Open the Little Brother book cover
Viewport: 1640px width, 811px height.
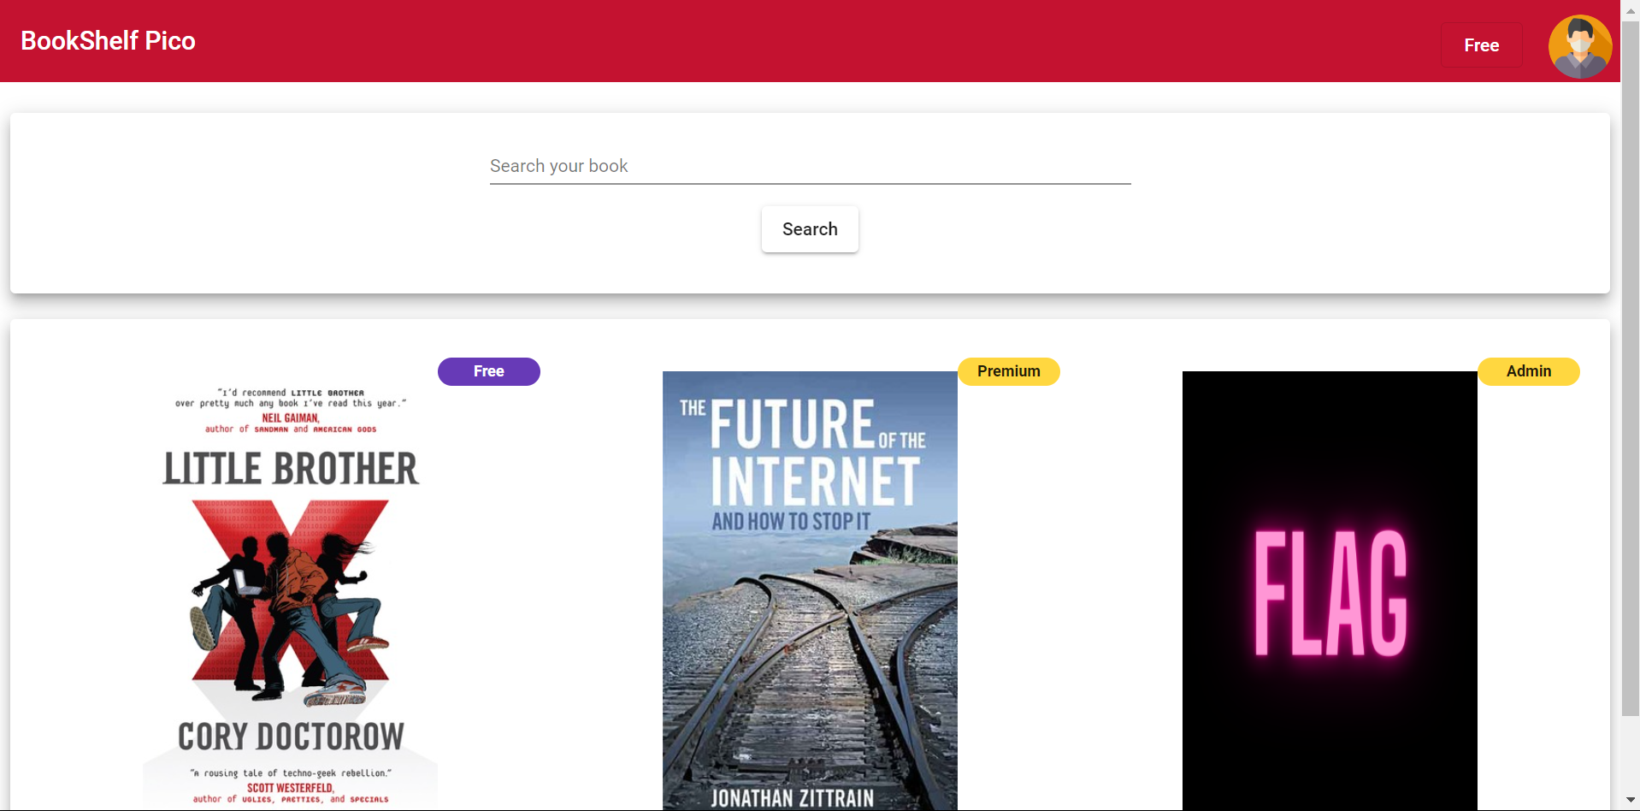(291, 590)
